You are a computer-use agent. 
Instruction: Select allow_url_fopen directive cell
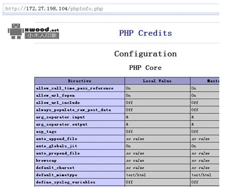coord(80,96)
